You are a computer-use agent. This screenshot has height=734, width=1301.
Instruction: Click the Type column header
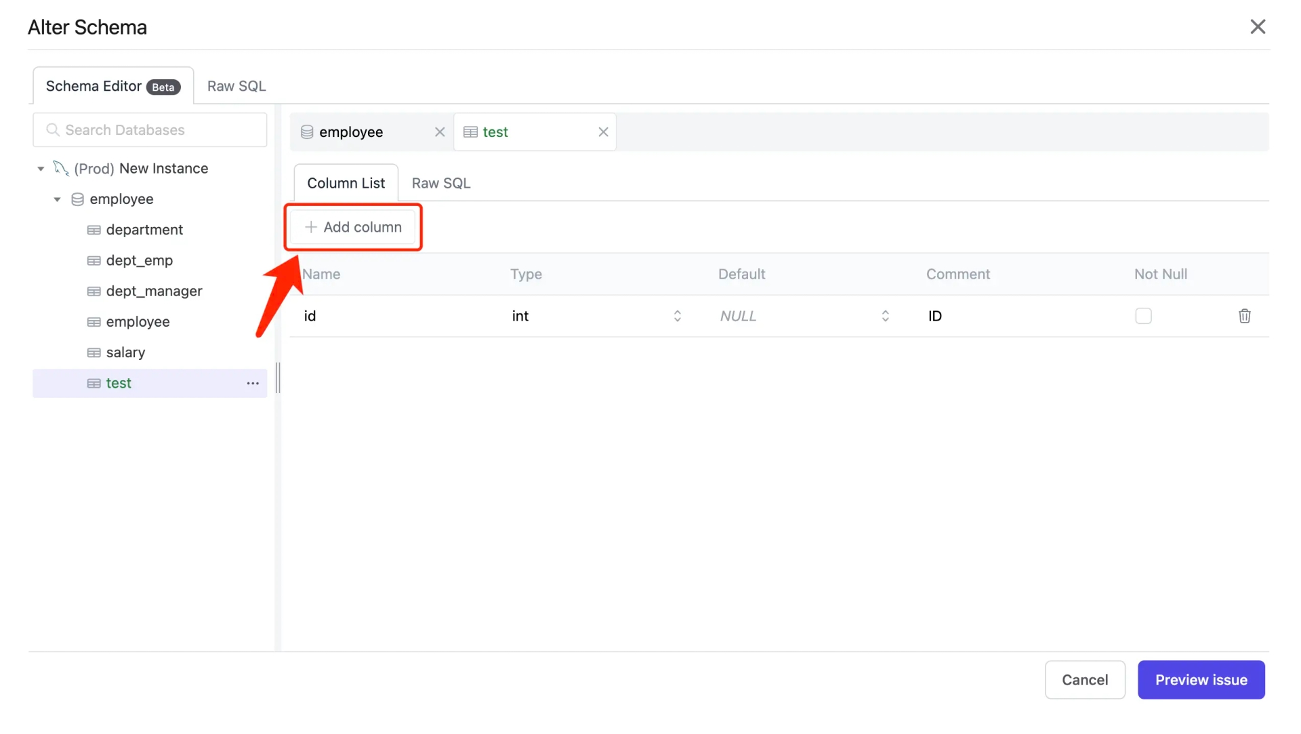pyautogui.click(x=526, y=274)
